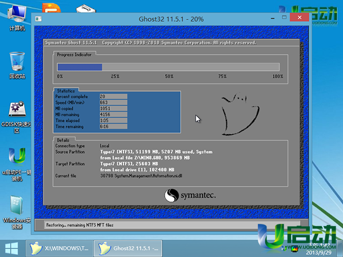
Task: Click the 100% progress scale label
Action: click(x=278, y=77)
